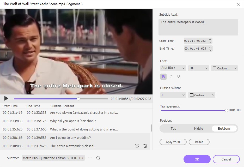Viewport: 244px width, 167px height.
Task: Underline the subtitle text
Action: click(179, 76)
